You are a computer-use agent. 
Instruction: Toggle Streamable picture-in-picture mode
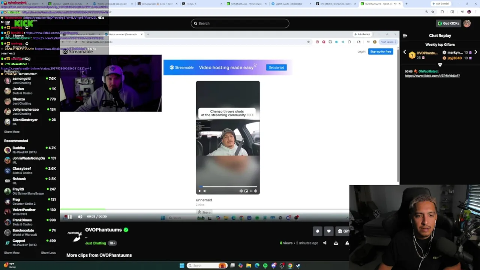coord(246,191)
